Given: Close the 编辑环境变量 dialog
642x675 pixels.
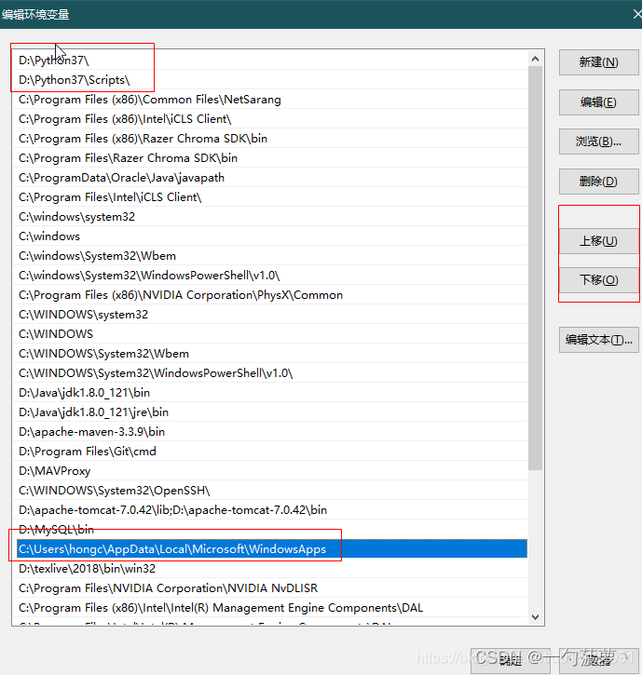Looking at the screenshot, I should click(x=636, y=14).
